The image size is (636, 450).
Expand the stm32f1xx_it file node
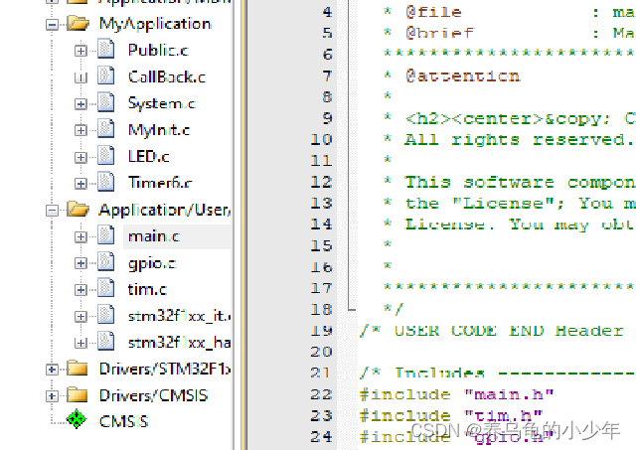click(80, 316)
